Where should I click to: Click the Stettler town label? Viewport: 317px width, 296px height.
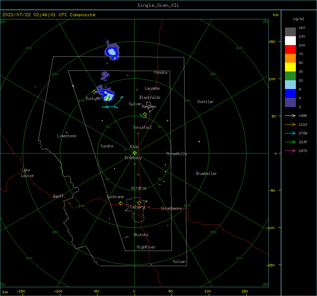pos(205,102)
